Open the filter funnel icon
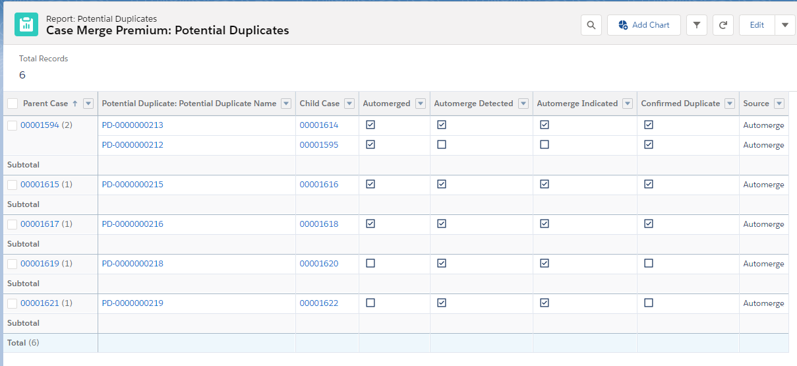 [x=697, y=25]
